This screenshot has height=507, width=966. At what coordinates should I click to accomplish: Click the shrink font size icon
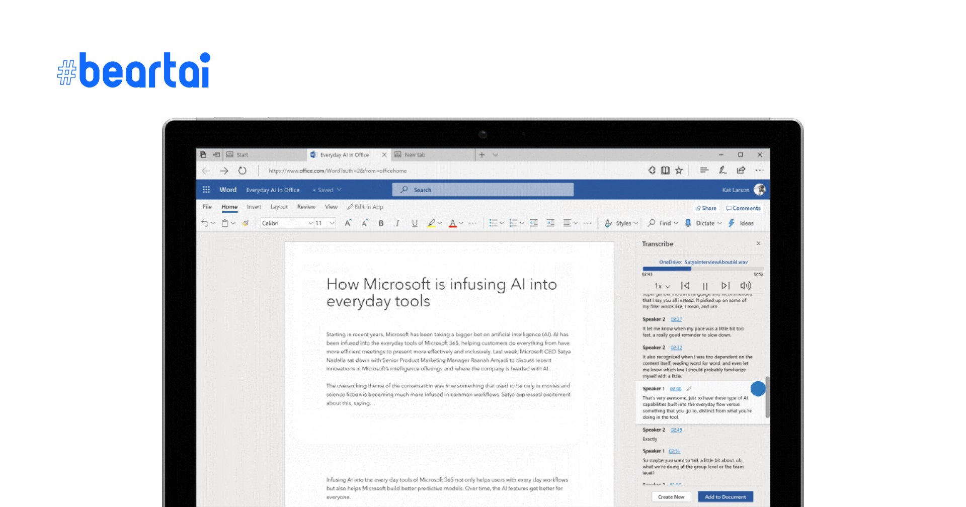[x=365, y=223]
